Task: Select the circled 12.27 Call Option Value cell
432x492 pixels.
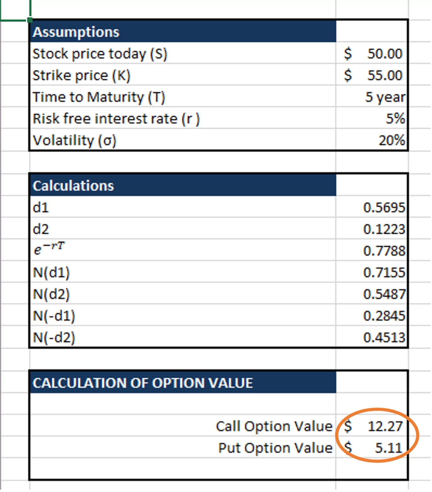Action: [x=372, y=426]
